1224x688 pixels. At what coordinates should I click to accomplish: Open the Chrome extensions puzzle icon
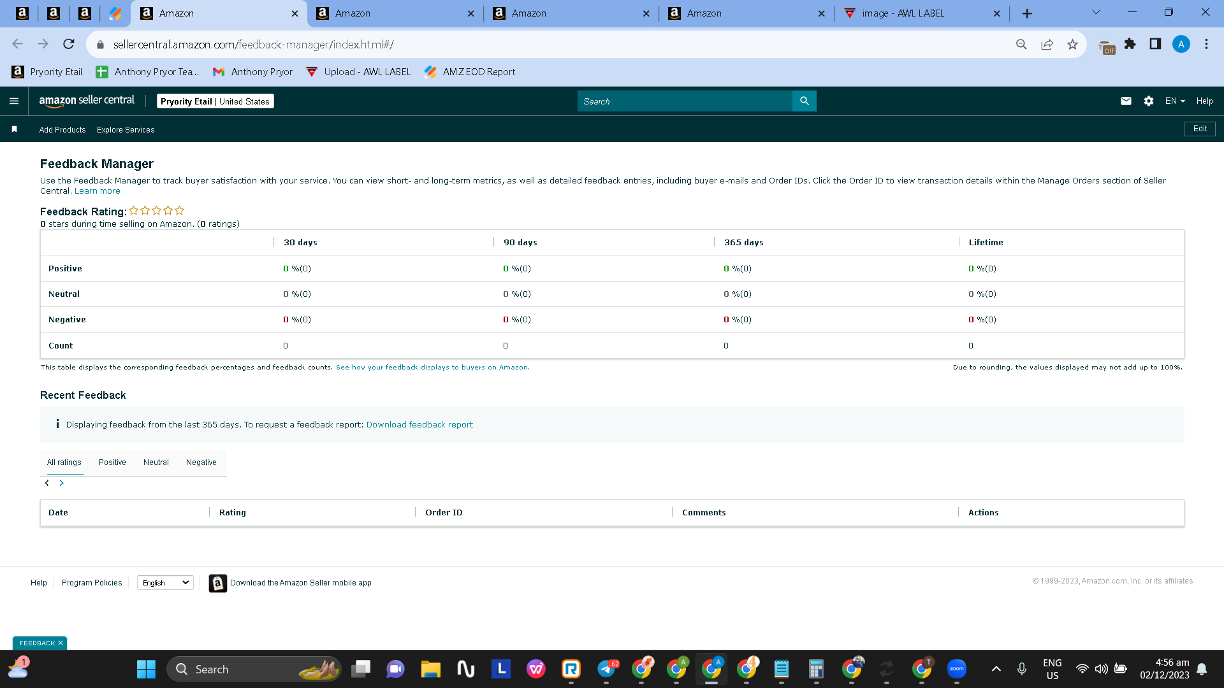1130,44
